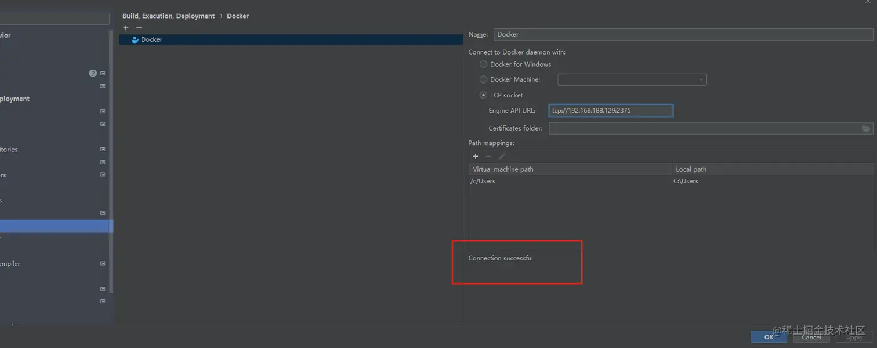Click the badge showing 2 in sidebar
Screen dimensions: 877x348
point(93,73)
